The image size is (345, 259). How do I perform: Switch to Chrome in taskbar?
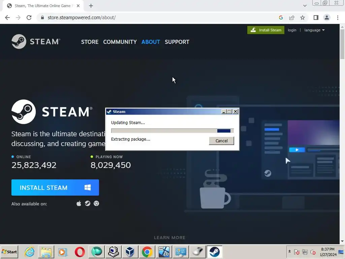tap(147, 252)
